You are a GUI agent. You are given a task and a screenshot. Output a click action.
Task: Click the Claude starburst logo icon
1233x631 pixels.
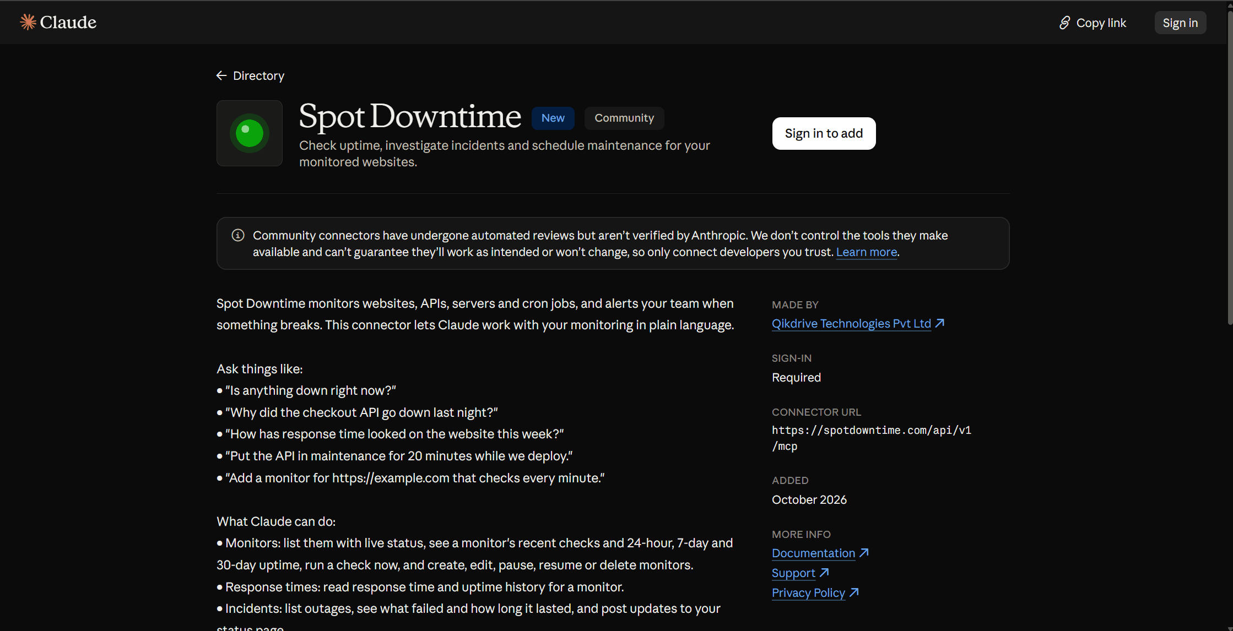(x=28, y=22)
